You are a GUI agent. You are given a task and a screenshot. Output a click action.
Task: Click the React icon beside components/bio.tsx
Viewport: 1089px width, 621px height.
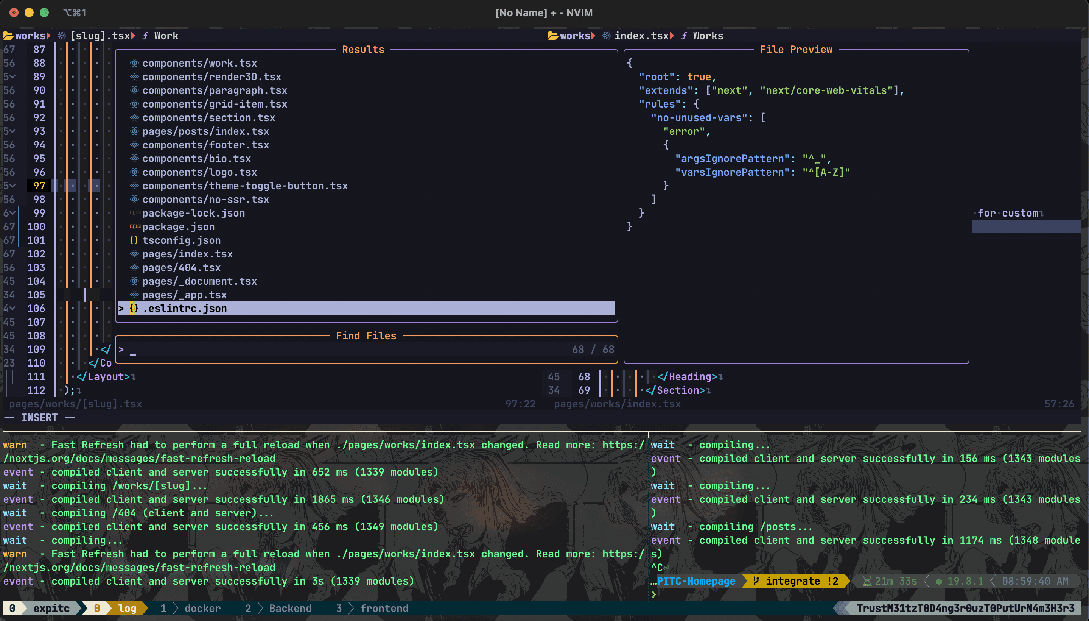point(134,159)
